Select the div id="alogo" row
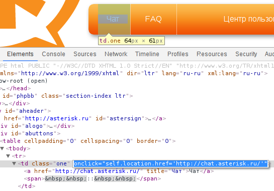Viewport: 274px width, 191px height. tap(37, 126)
